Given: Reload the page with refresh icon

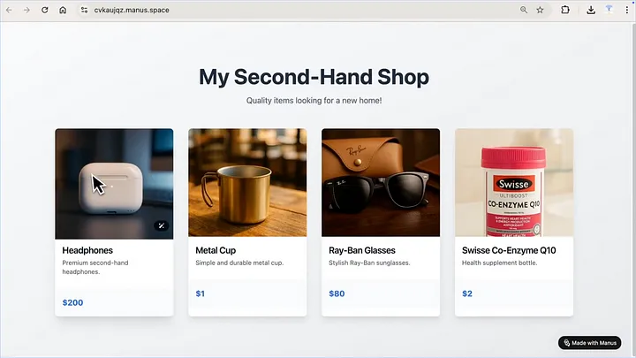Looking at the screenshot, I should [x=45, y=10].
